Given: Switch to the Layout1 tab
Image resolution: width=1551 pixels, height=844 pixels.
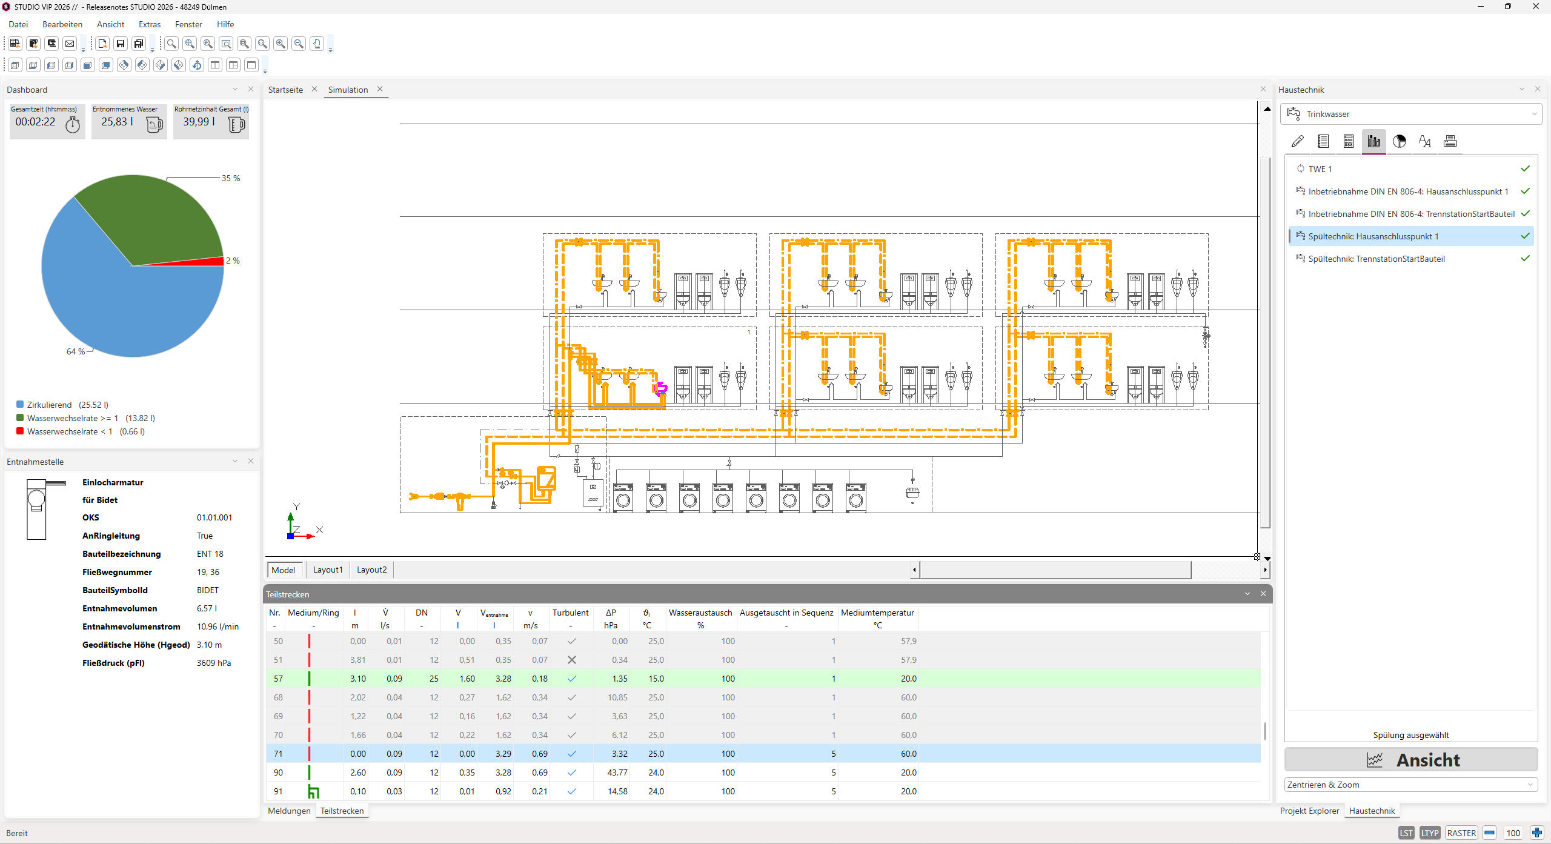Looking at the screenshot, I should [x=328, y=570].
